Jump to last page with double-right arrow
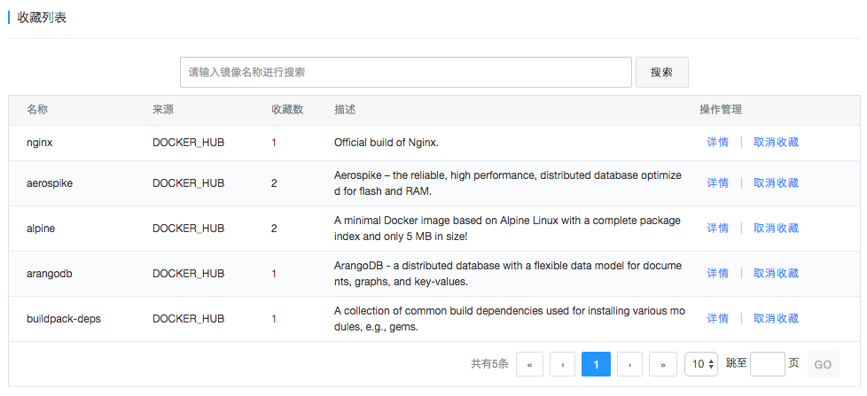Viewport: 867px width, 396px height. (x=663, y=364)
